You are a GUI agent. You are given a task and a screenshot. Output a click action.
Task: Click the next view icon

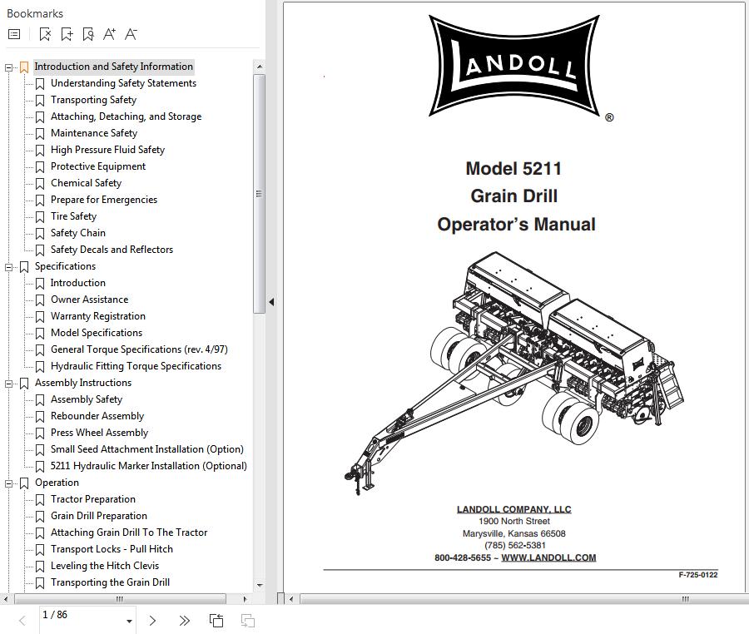pyautogui.click(x=247, y=620)
